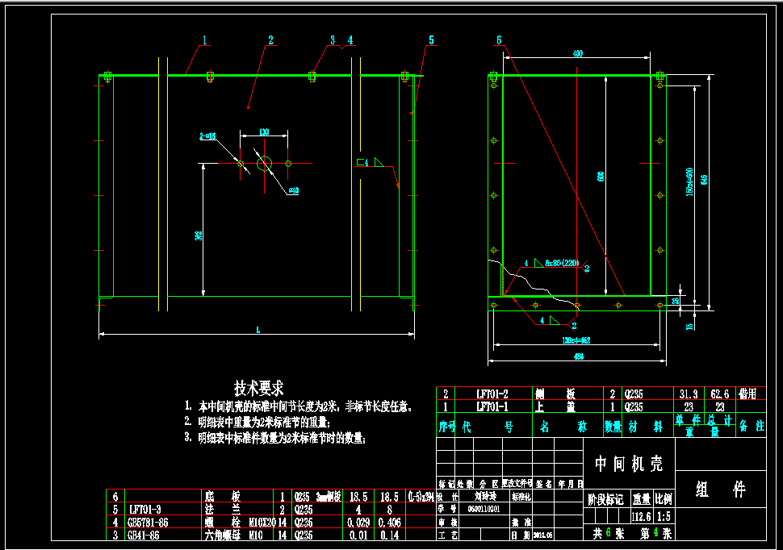Screen dimensions: 783x550
Task: Select the length dimension label L
Action: [x=258, y=330]
